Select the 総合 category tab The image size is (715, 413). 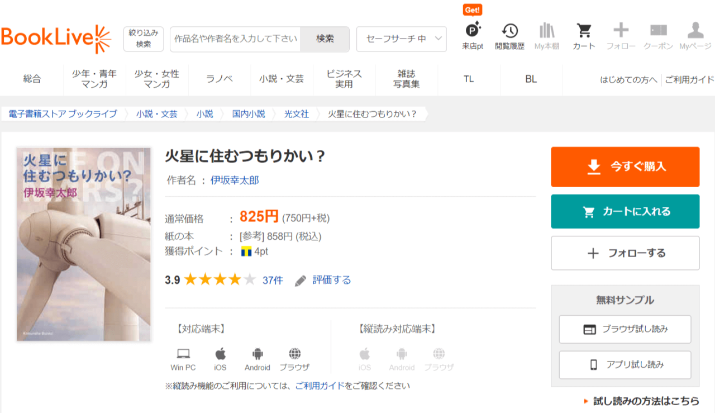[32, 79]
